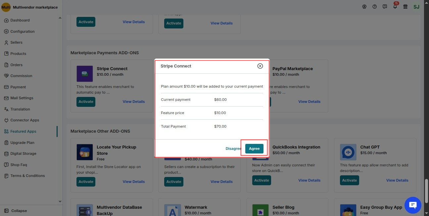Click the Chat GPT app icon
Screen dimensions: 429x216
[348, 152]
